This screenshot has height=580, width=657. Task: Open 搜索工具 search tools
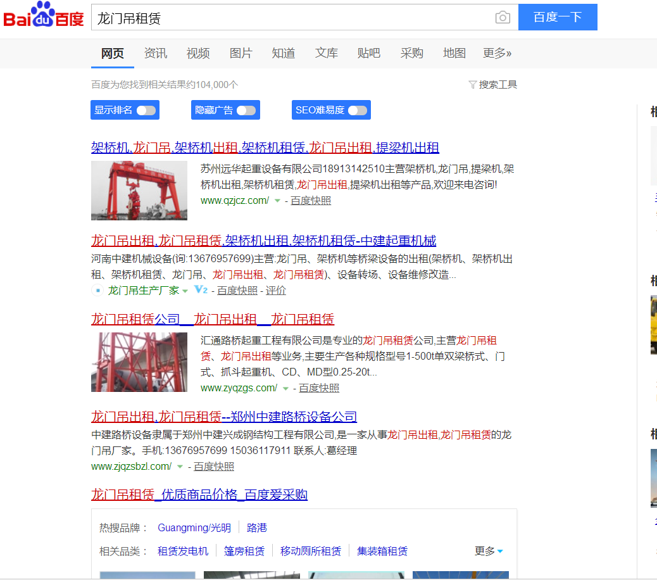[x=492, y=85]
